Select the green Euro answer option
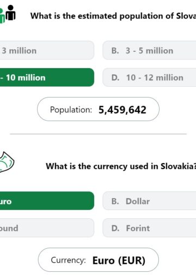The width and height of the screenshot is (196, 275). [47, 201]
